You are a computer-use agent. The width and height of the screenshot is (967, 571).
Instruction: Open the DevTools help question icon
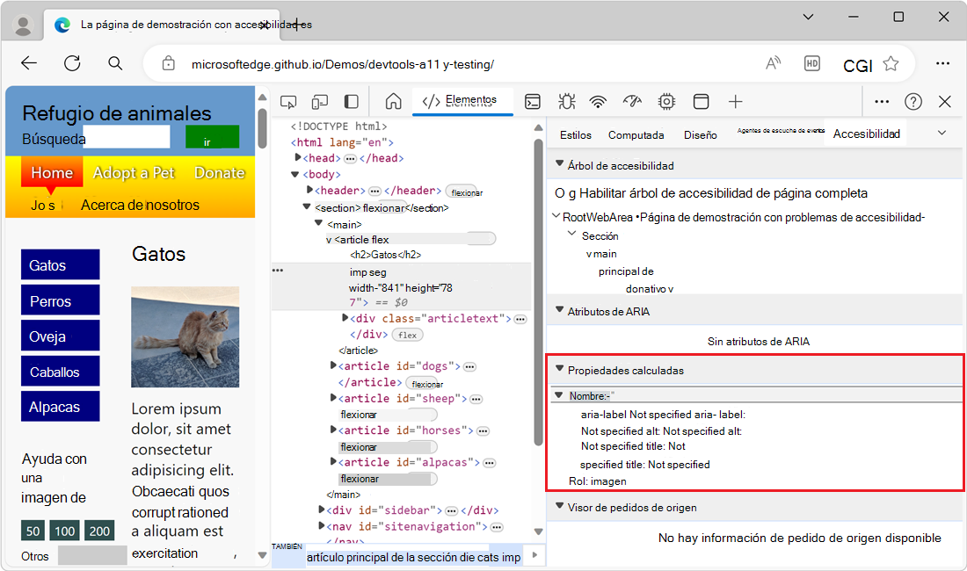point(913,101)
